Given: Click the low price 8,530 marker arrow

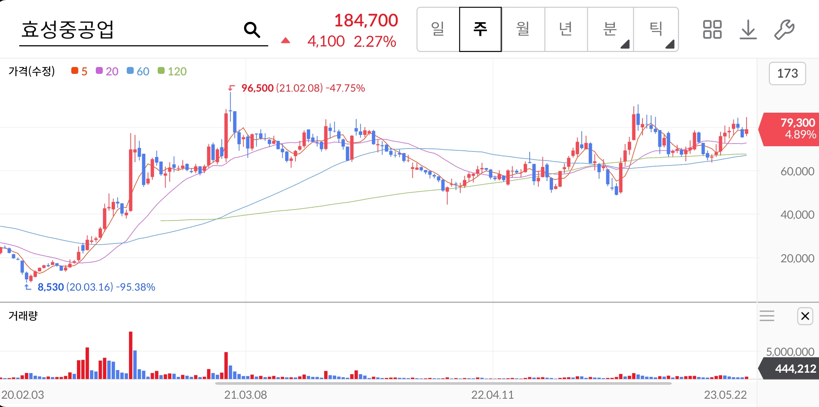Looking at the screenshot, I should click(28, 287).
